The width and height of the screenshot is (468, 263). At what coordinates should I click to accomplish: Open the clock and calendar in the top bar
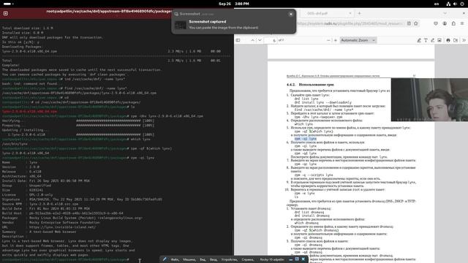234,4
